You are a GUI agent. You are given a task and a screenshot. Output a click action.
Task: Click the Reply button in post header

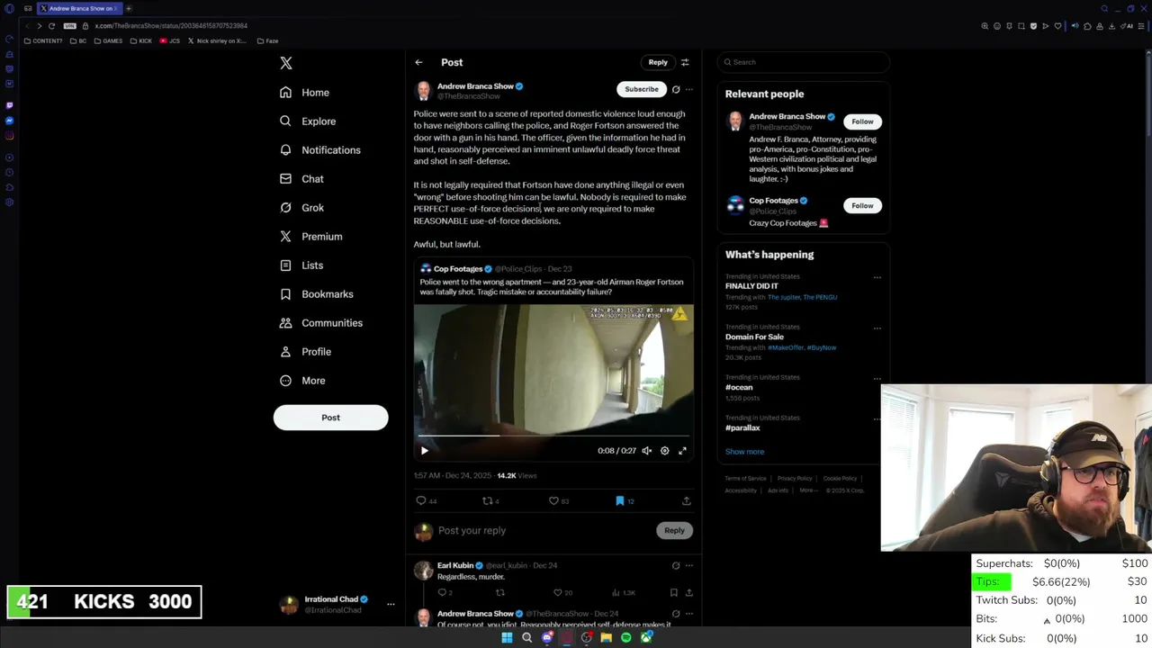tap(658, 62)
